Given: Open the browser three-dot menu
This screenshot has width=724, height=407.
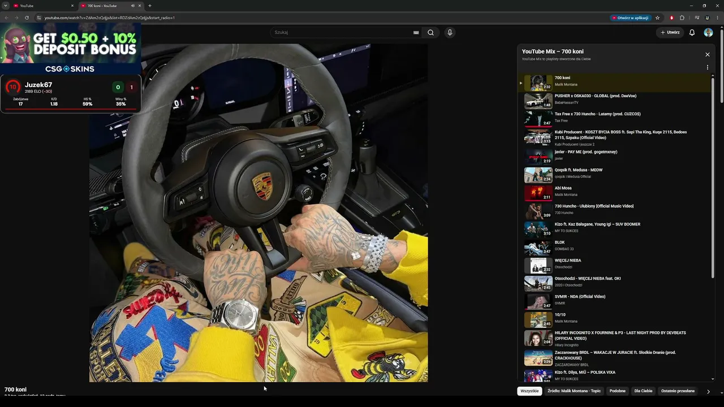Looking at the screenshot, I should click(x=718, y=18).
